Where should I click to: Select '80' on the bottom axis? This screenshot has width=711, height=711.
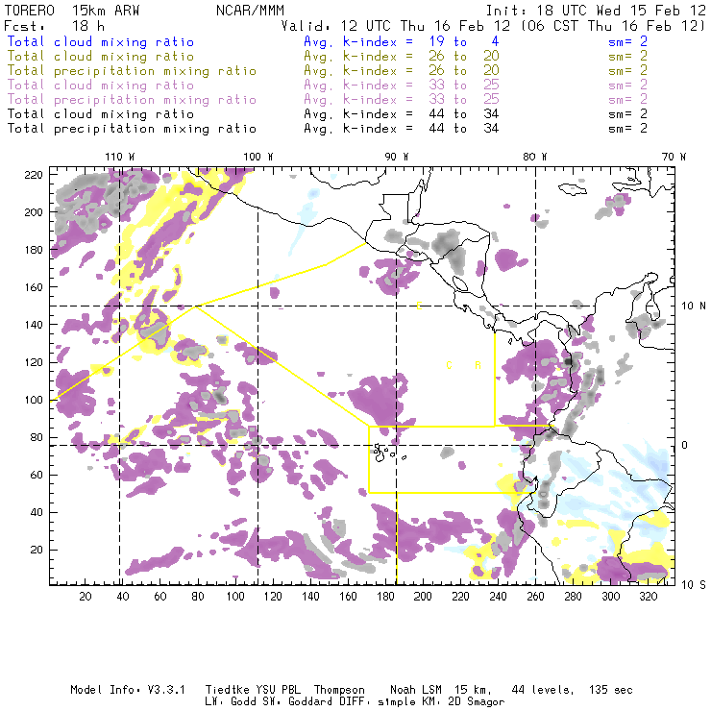click(198, 597)
